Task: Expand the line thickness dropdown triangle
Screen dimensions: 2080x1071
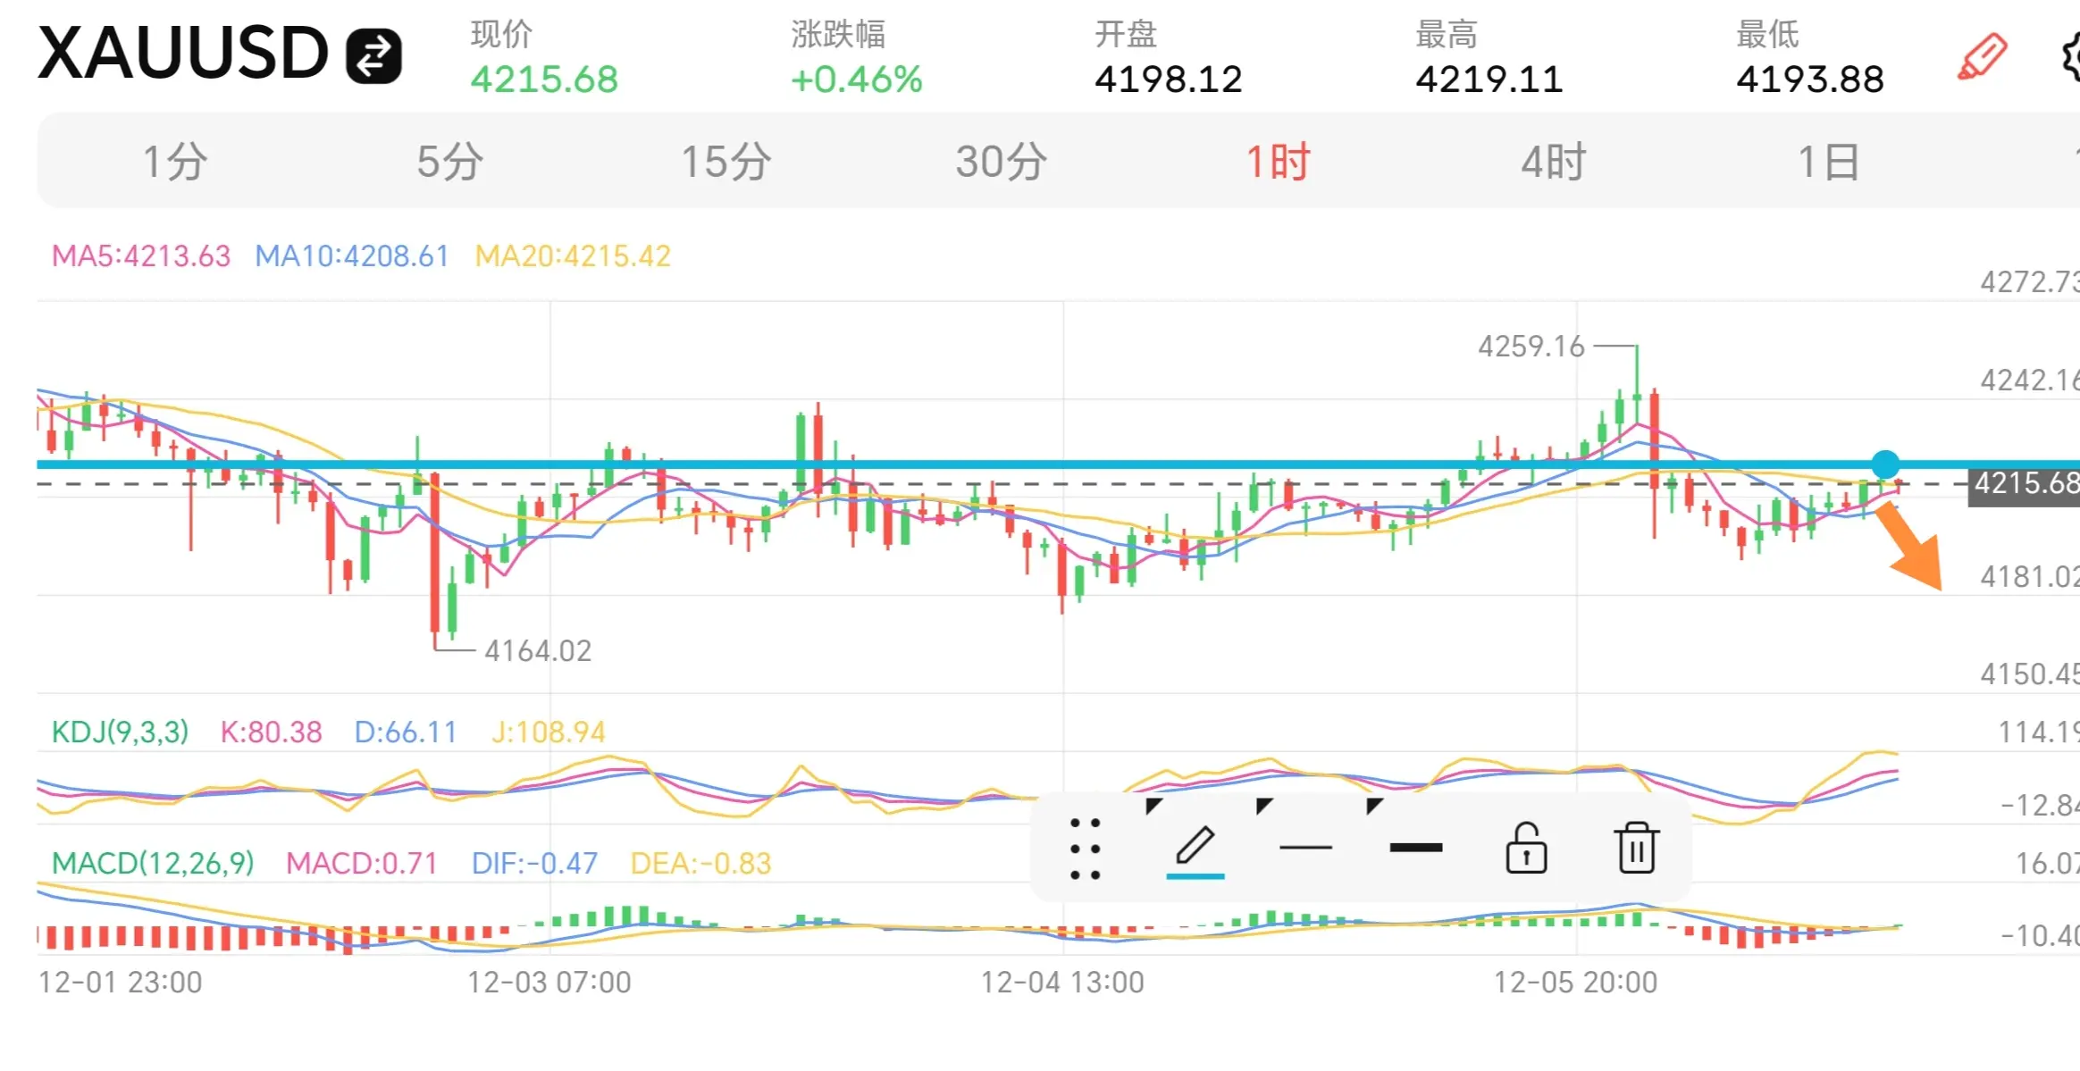Action: click(1374, 806)
